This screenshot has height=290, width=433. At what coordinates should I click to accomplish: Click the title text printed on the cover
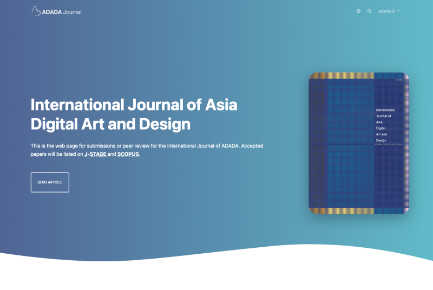coord(385,125)
